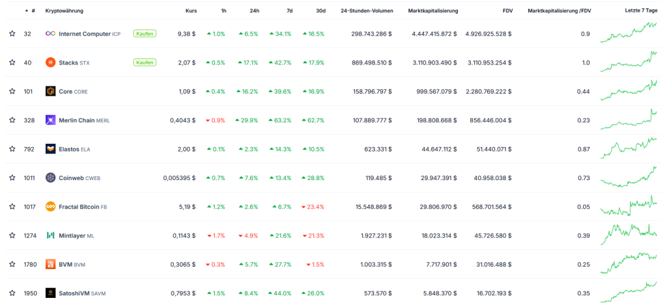Open the Core 7-day sparkline chart
This screenshot has height=305, width=667.
coord(629,90)
